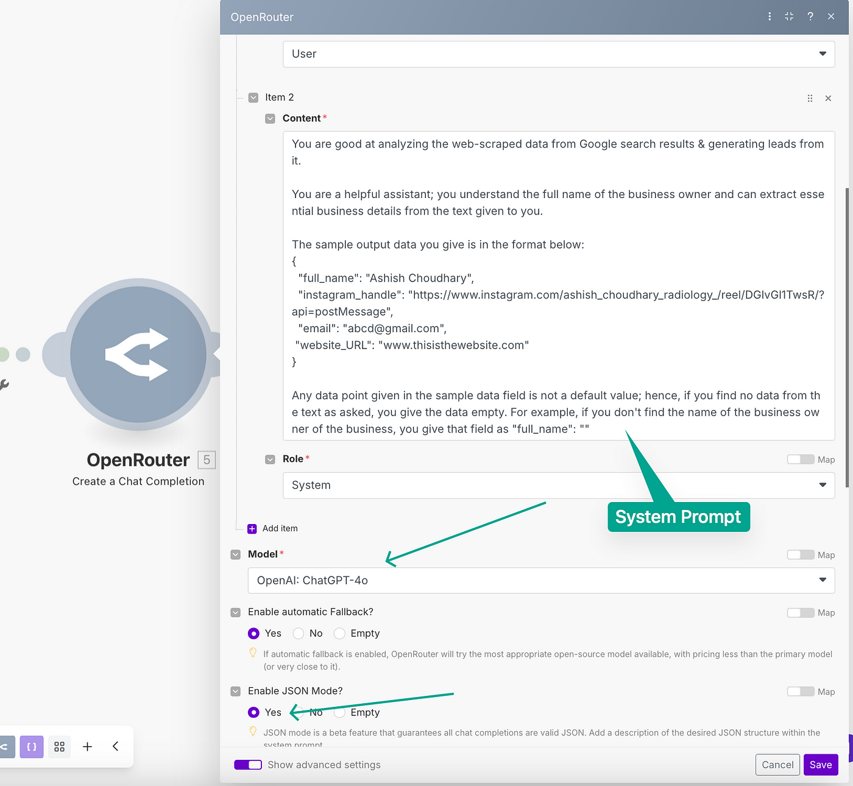The width and height of the screenshot is (853, 786).
Task: Click the lightbulb hint icon under Fallback options
Action: click(x=253, y=653)
